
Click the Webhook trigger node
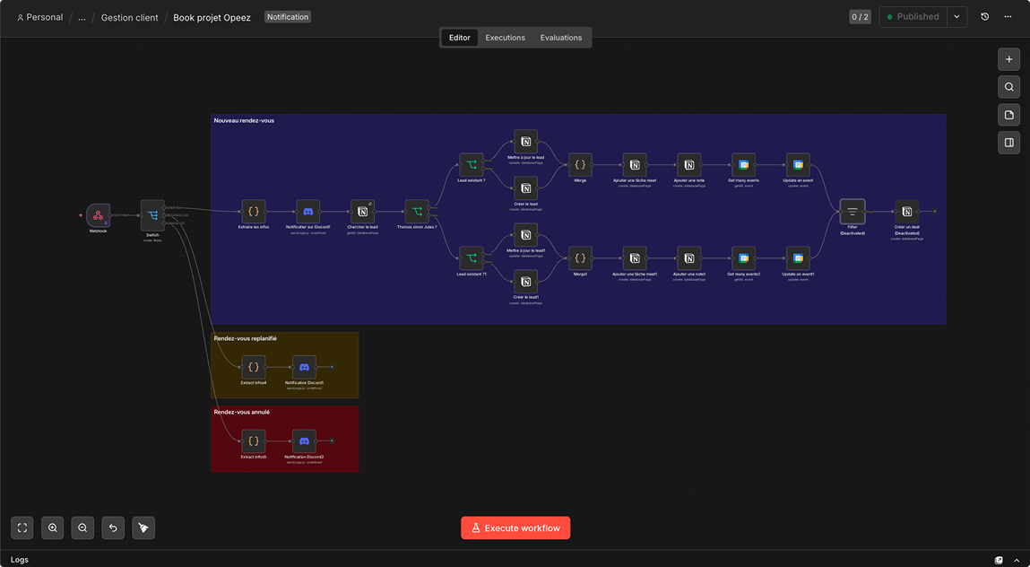(x=98, y=215)
